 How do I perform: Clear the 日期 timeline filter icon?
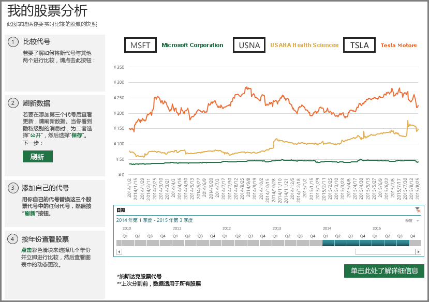(418, 210)
